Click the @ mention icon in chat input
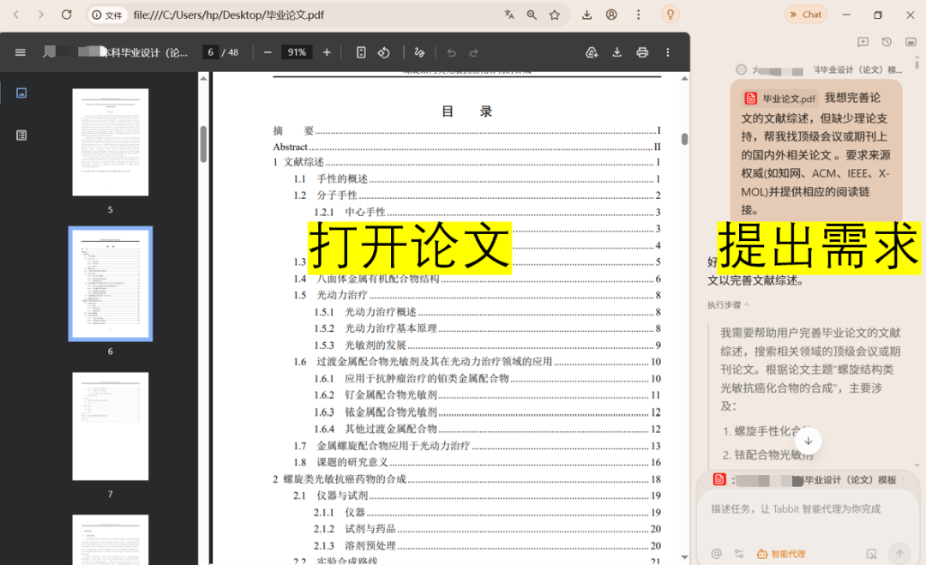This screenshot has width=926, height=565. pyautogui.click(x=716, y=553)
